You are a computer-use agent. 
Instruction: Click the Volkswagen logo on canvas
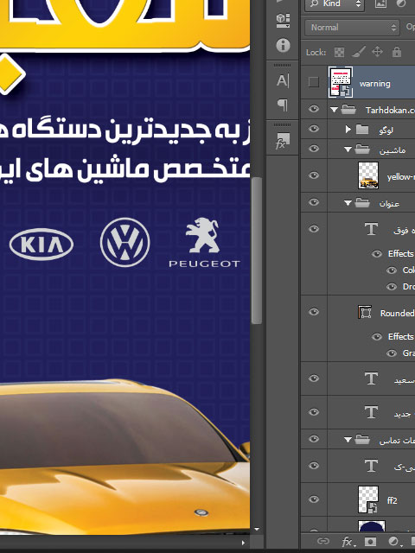(x=124, y=242)
